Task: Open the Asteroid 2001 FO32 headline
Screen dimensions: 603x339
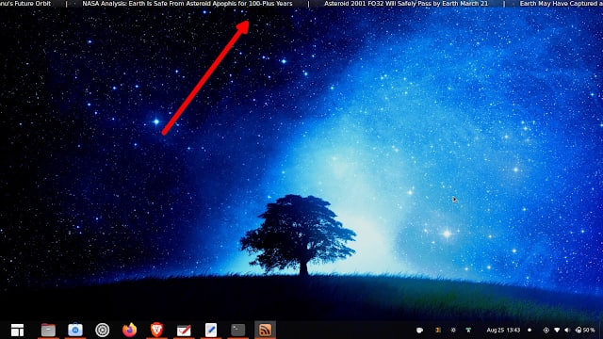Action: 406,4
